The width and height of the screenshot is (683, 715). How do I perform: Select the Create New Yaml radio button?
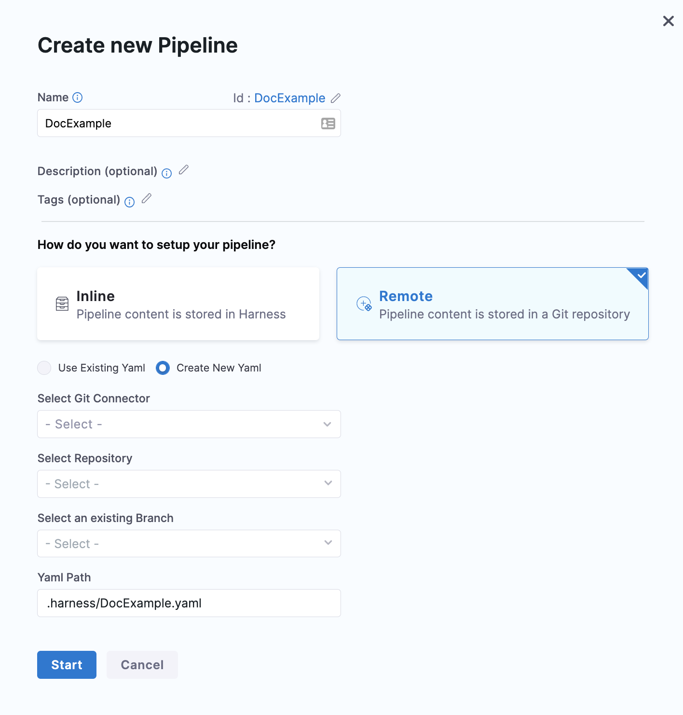pos(163,368)
